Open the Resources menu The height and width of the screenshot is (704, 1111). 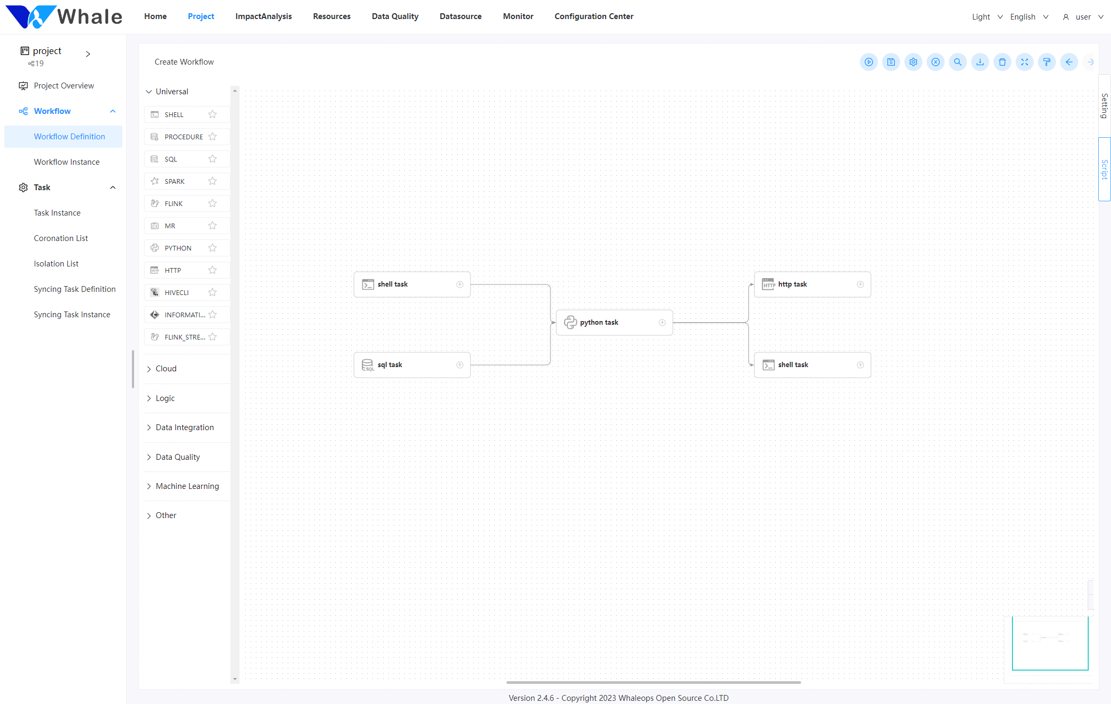pos(332,16)
